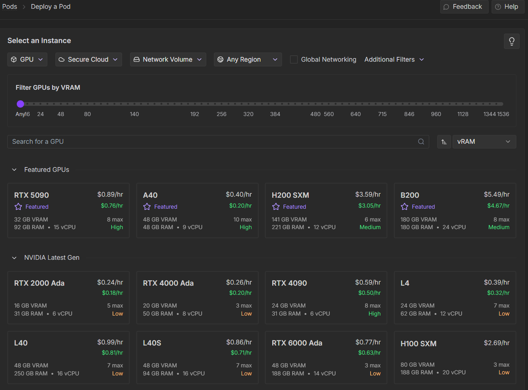
Task: Click Deploy a Pod breadcrumb
Action: 51,7
